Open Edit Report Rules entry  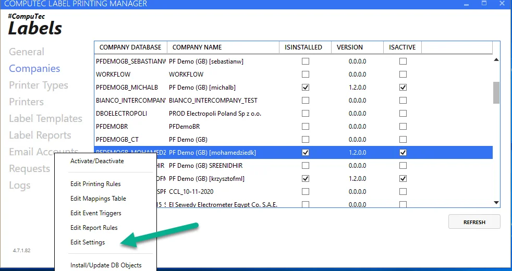tap(94, 228)
